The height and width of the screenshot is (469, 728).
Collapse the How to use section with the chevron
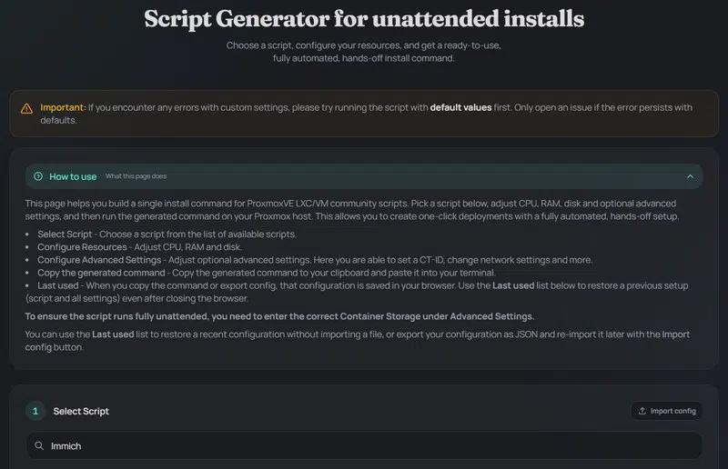point(690,176)
